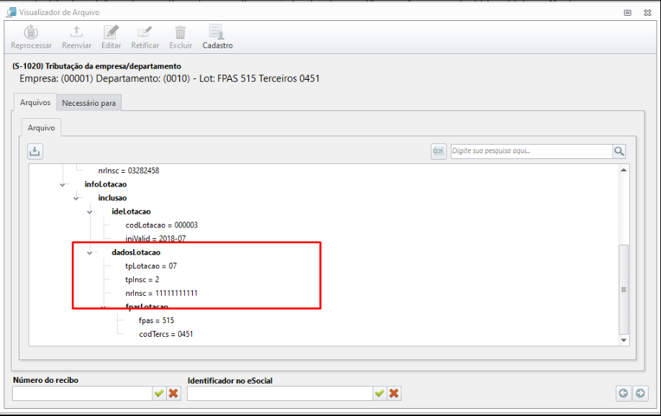Viewport: 661px width, 416px height.
Task: Click the Editar pencil icon
Action: (111, 32)
